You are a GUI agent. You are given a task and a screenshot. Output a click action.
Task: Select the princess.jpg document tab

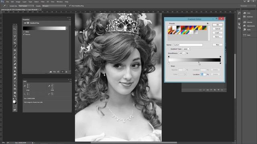click(20, 10)
